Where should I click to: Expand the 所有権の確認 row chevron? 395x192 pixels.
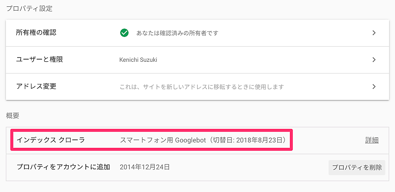pyautogui.click(x=374, y=33)
